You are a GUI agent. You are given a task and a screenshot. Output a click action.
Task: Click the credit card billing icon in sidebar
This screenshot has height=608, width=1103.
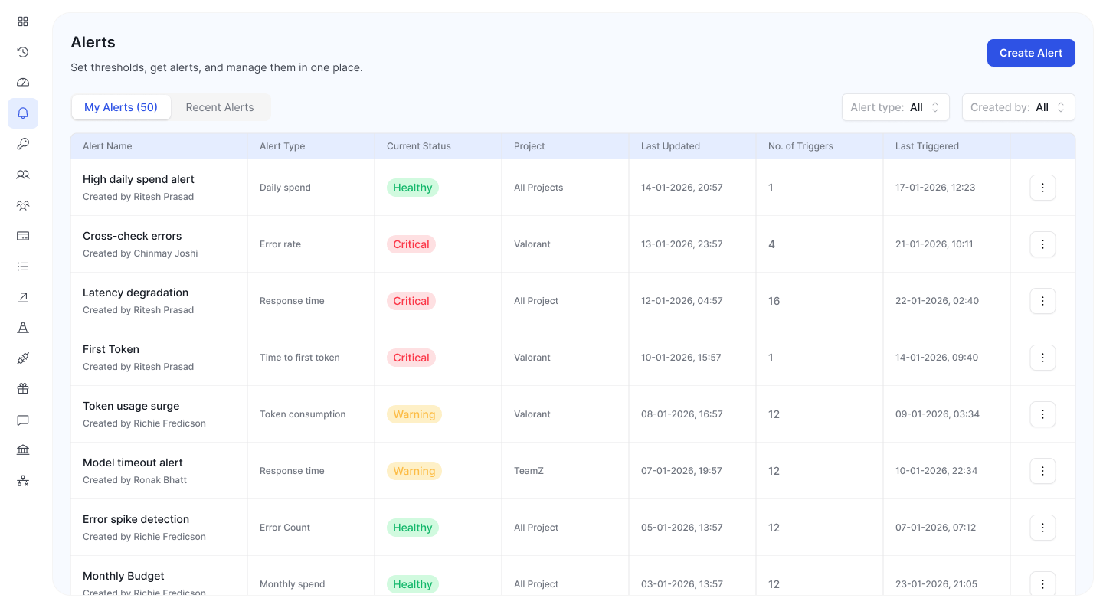23,236
